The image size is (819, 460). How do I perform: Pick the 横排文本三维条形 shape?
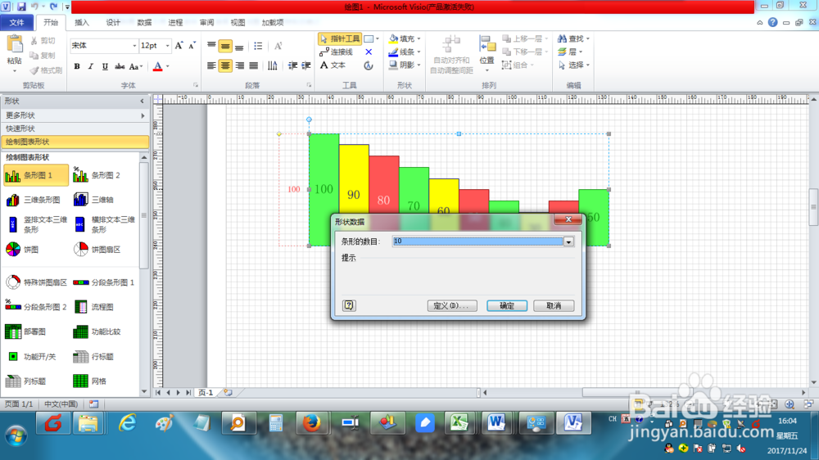pyautogui.click(x=105, y=224)
